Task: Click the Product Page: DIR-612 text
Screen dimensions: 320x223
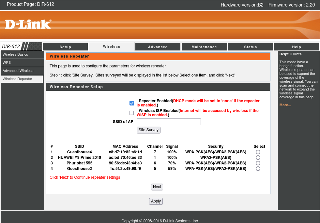Action: click(30, 4)
